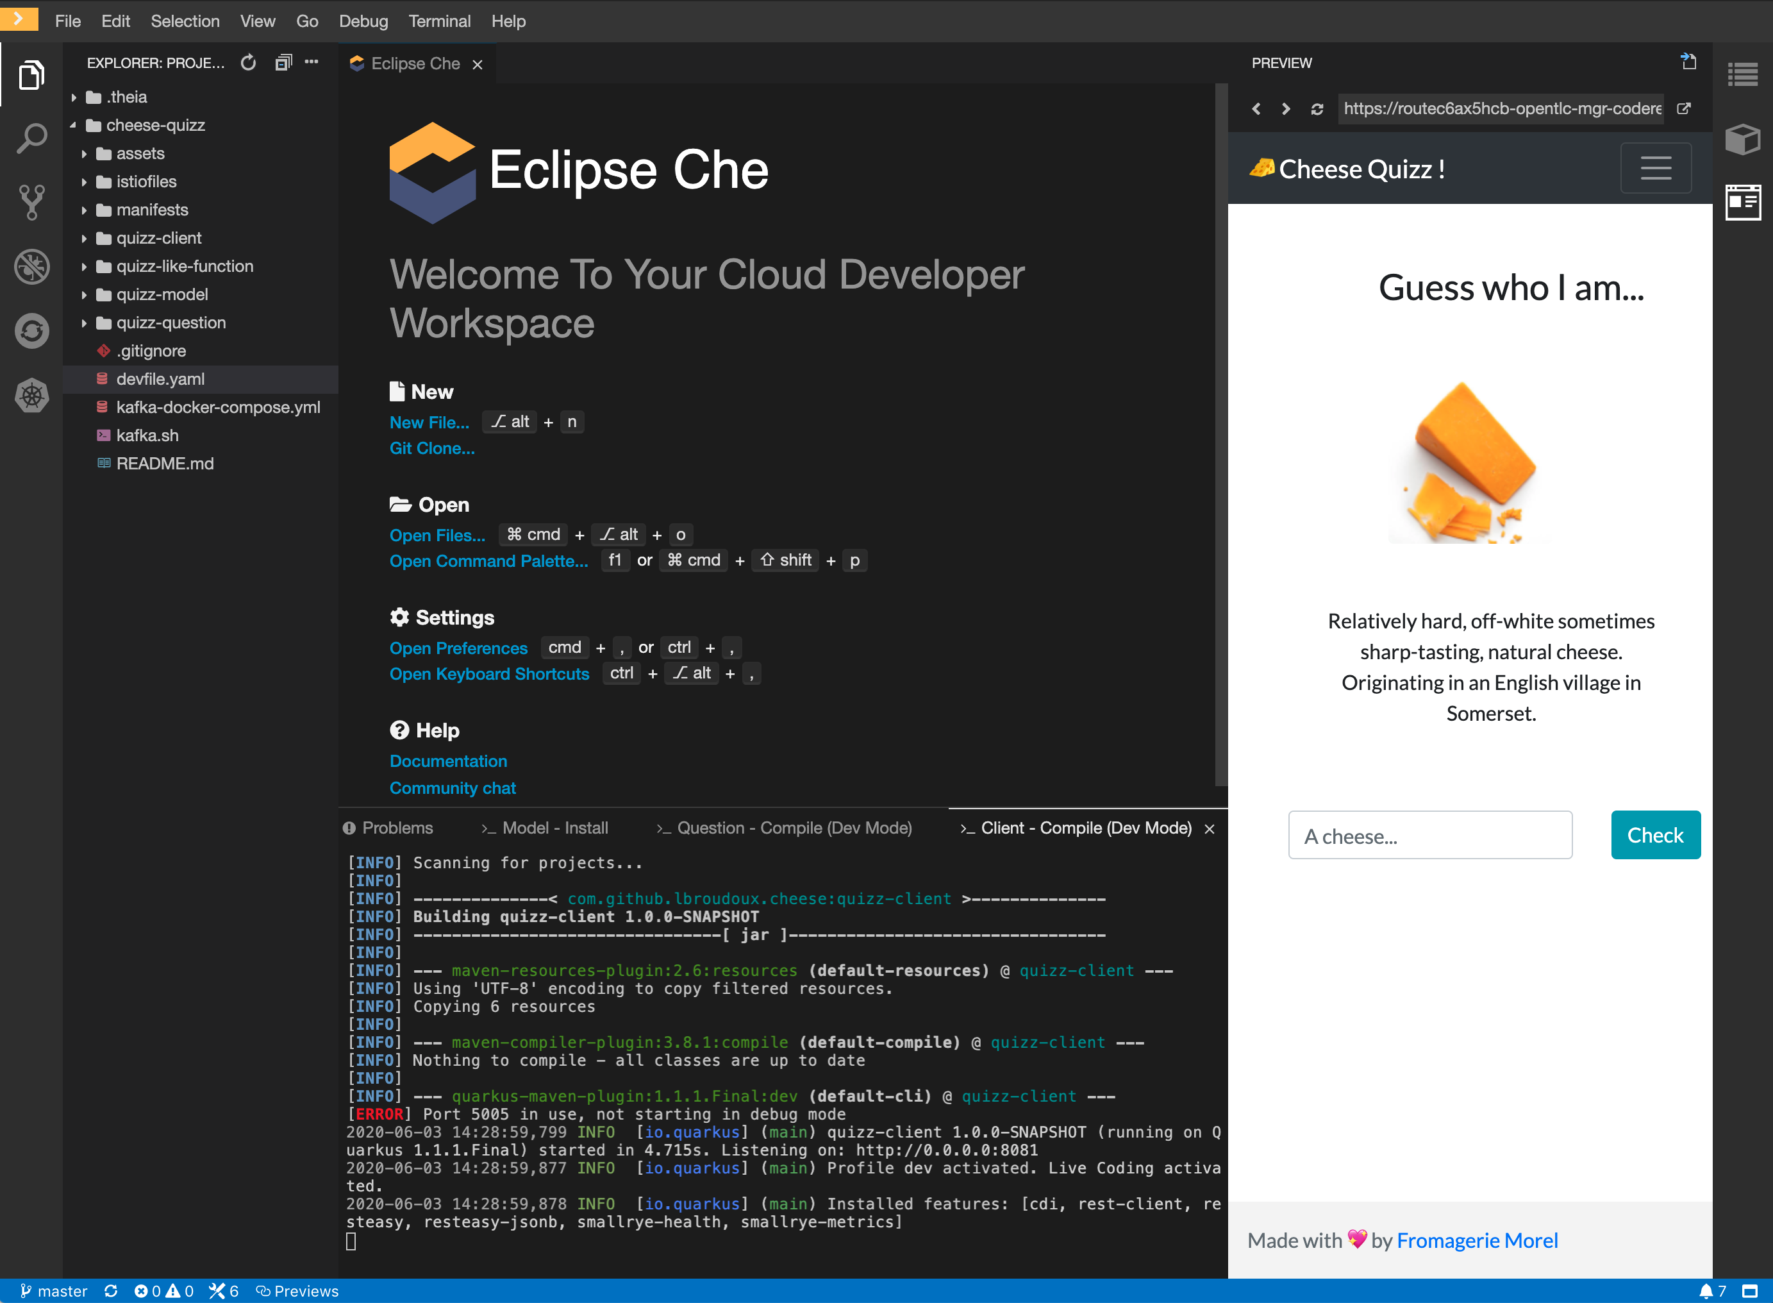1773x1303 pixels.
Task: Click the Git Clone... link
Action: (432, 448)
